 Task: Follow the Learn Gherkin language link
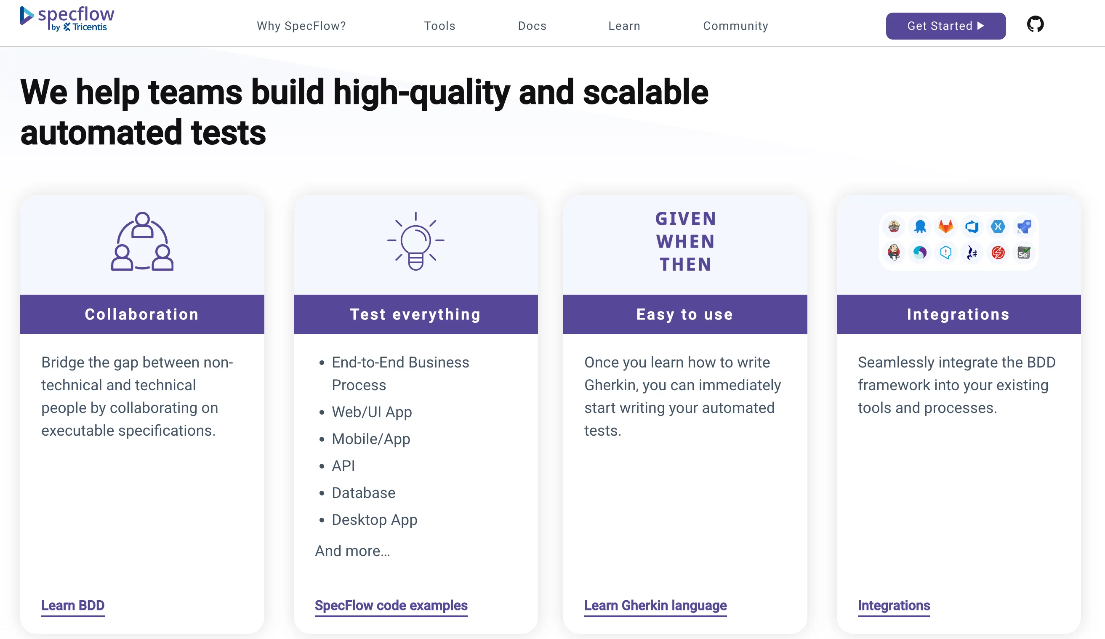(x=655, y=605)
